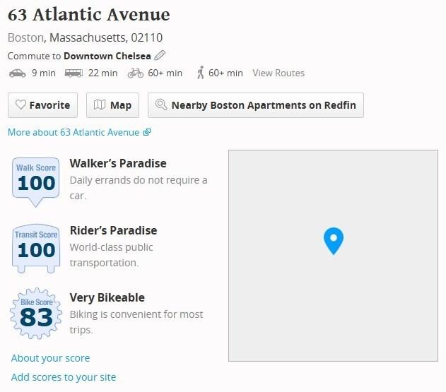
Task: Search Nearby Boston Apartments on Redfin
Action: [x=256, y=105]
